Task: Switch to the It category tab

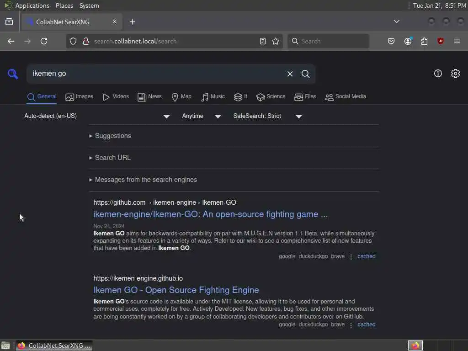Action: (x=240, y=97)
